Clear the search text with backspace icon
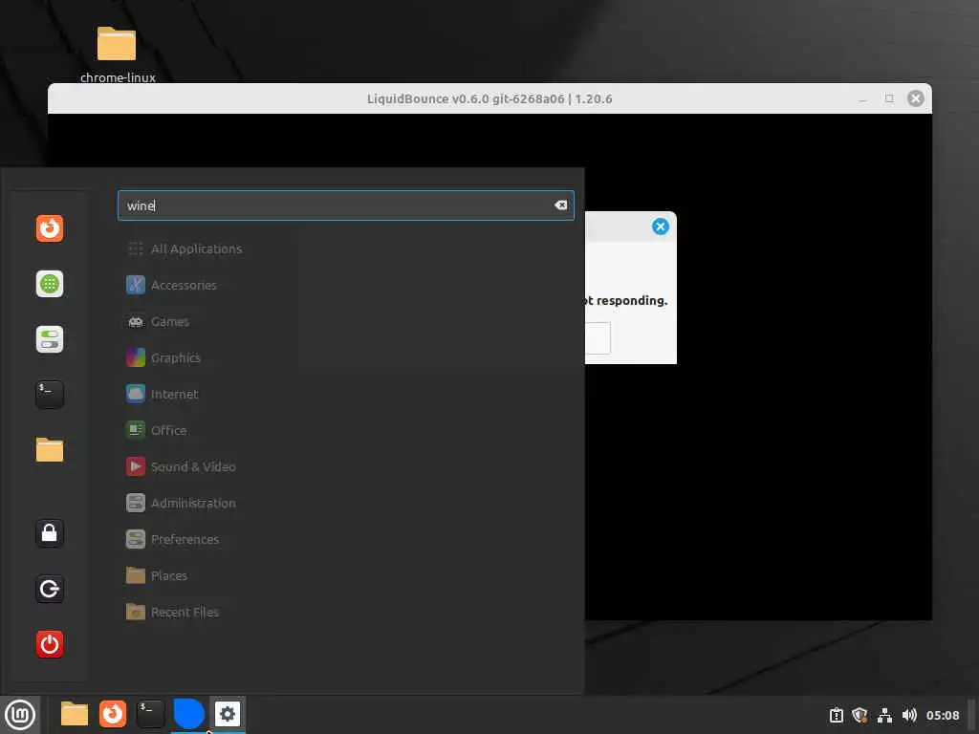979x734 pixels. point(560,205)
